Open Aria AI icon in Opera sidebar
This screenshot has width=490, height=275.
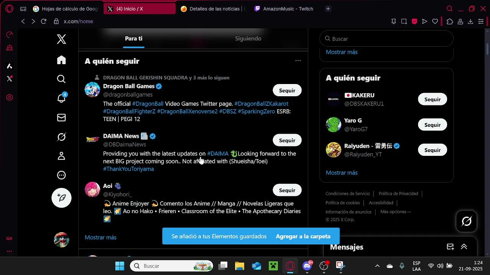pos(10,66)
